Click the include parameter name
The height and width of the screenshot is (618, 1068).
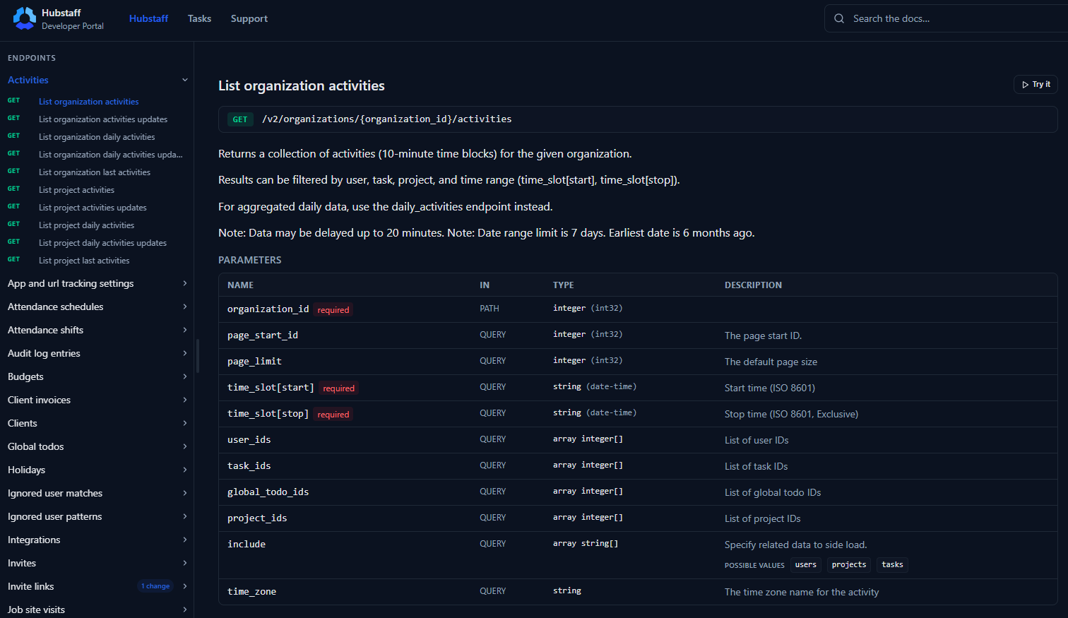click(247, 545)
